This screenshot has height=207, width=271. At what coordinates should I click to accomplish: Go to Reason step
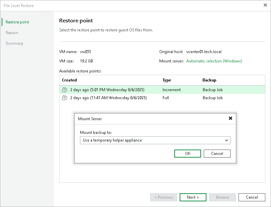click(x=12, y=33)
